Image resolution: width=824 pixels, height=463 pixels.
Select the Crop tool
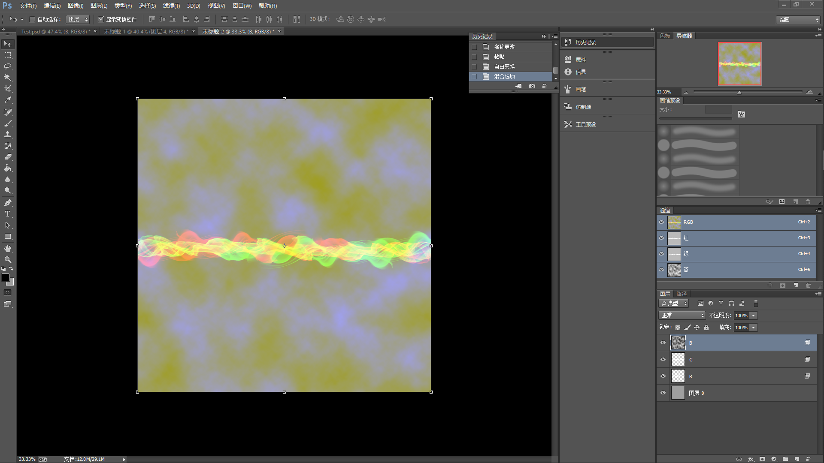point(8,89)
